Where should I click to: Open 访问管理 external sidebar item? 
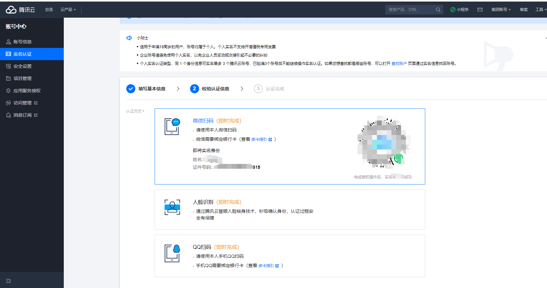click(x=32, y=103)
